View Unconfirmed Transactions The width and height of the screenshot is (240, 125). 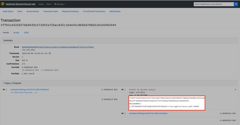(x=94, y=11)
